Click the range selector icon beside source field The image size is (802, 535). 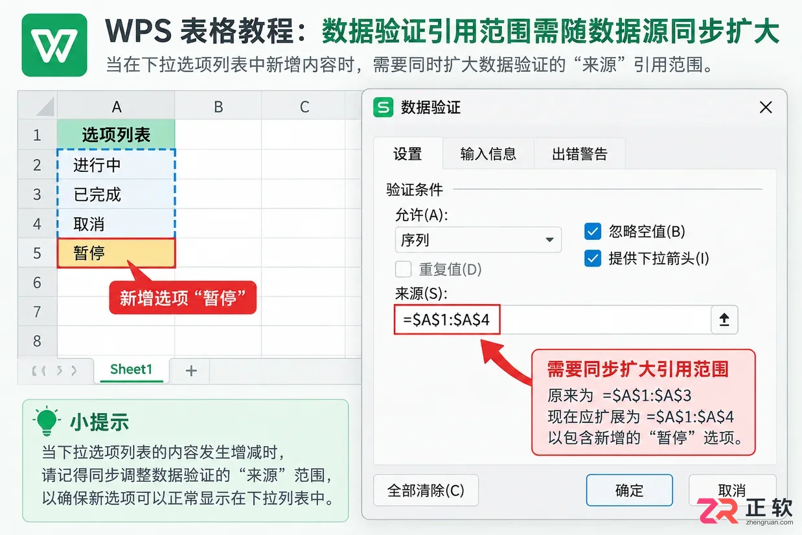(x=724, y=319)
